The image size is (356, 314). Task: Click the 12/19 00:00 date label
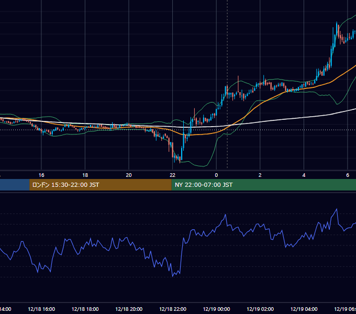coord(216,309)
